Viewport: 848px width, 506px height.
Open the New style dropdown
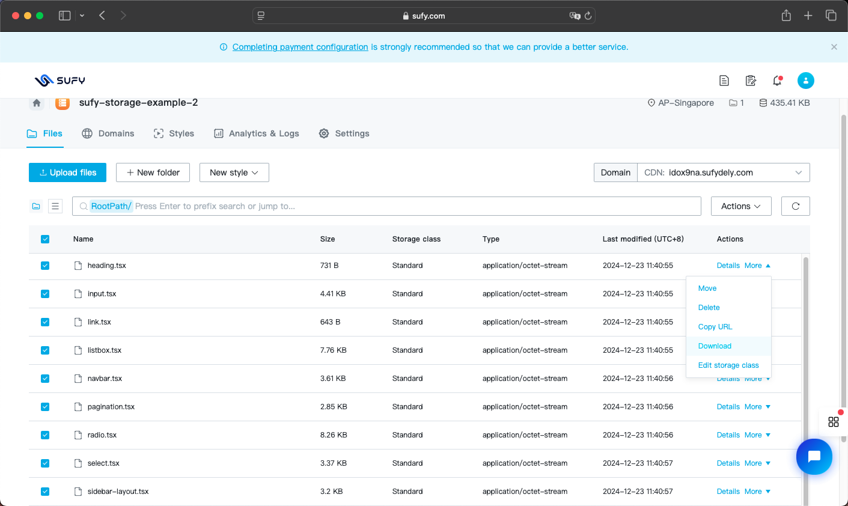point(234,172)
